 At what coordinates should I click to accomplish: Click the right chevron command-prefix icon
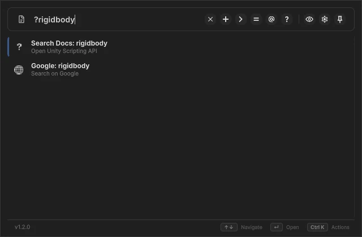pyautogui.click(x=241, y=19)
